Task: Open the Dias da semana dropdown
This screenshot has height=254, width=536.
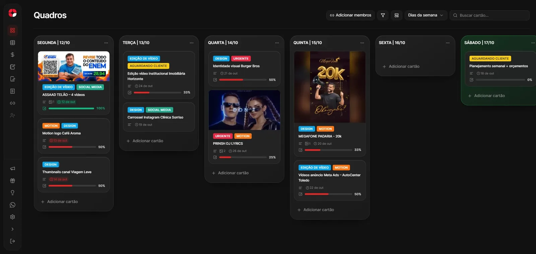Action: click(425, 15)
